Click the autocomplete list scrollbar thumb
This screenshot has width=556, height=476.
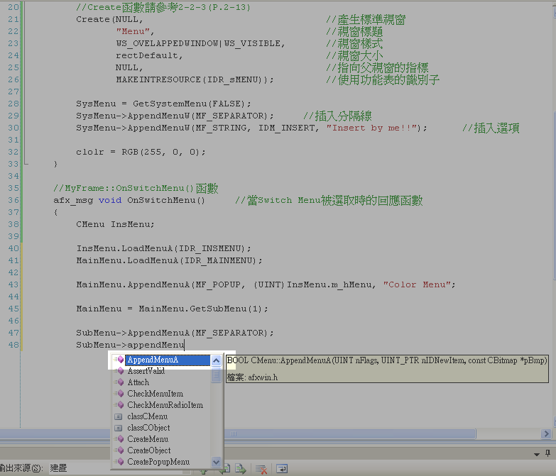pyautogui.click(x=217, y=375)
